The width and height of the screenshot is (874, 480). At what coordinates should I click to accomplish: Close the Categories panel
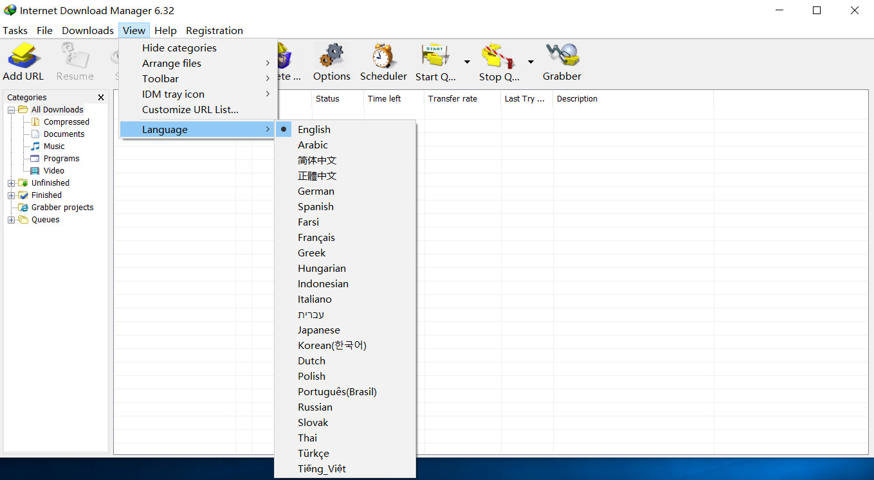pyautogui.click(x=101, y=98)
